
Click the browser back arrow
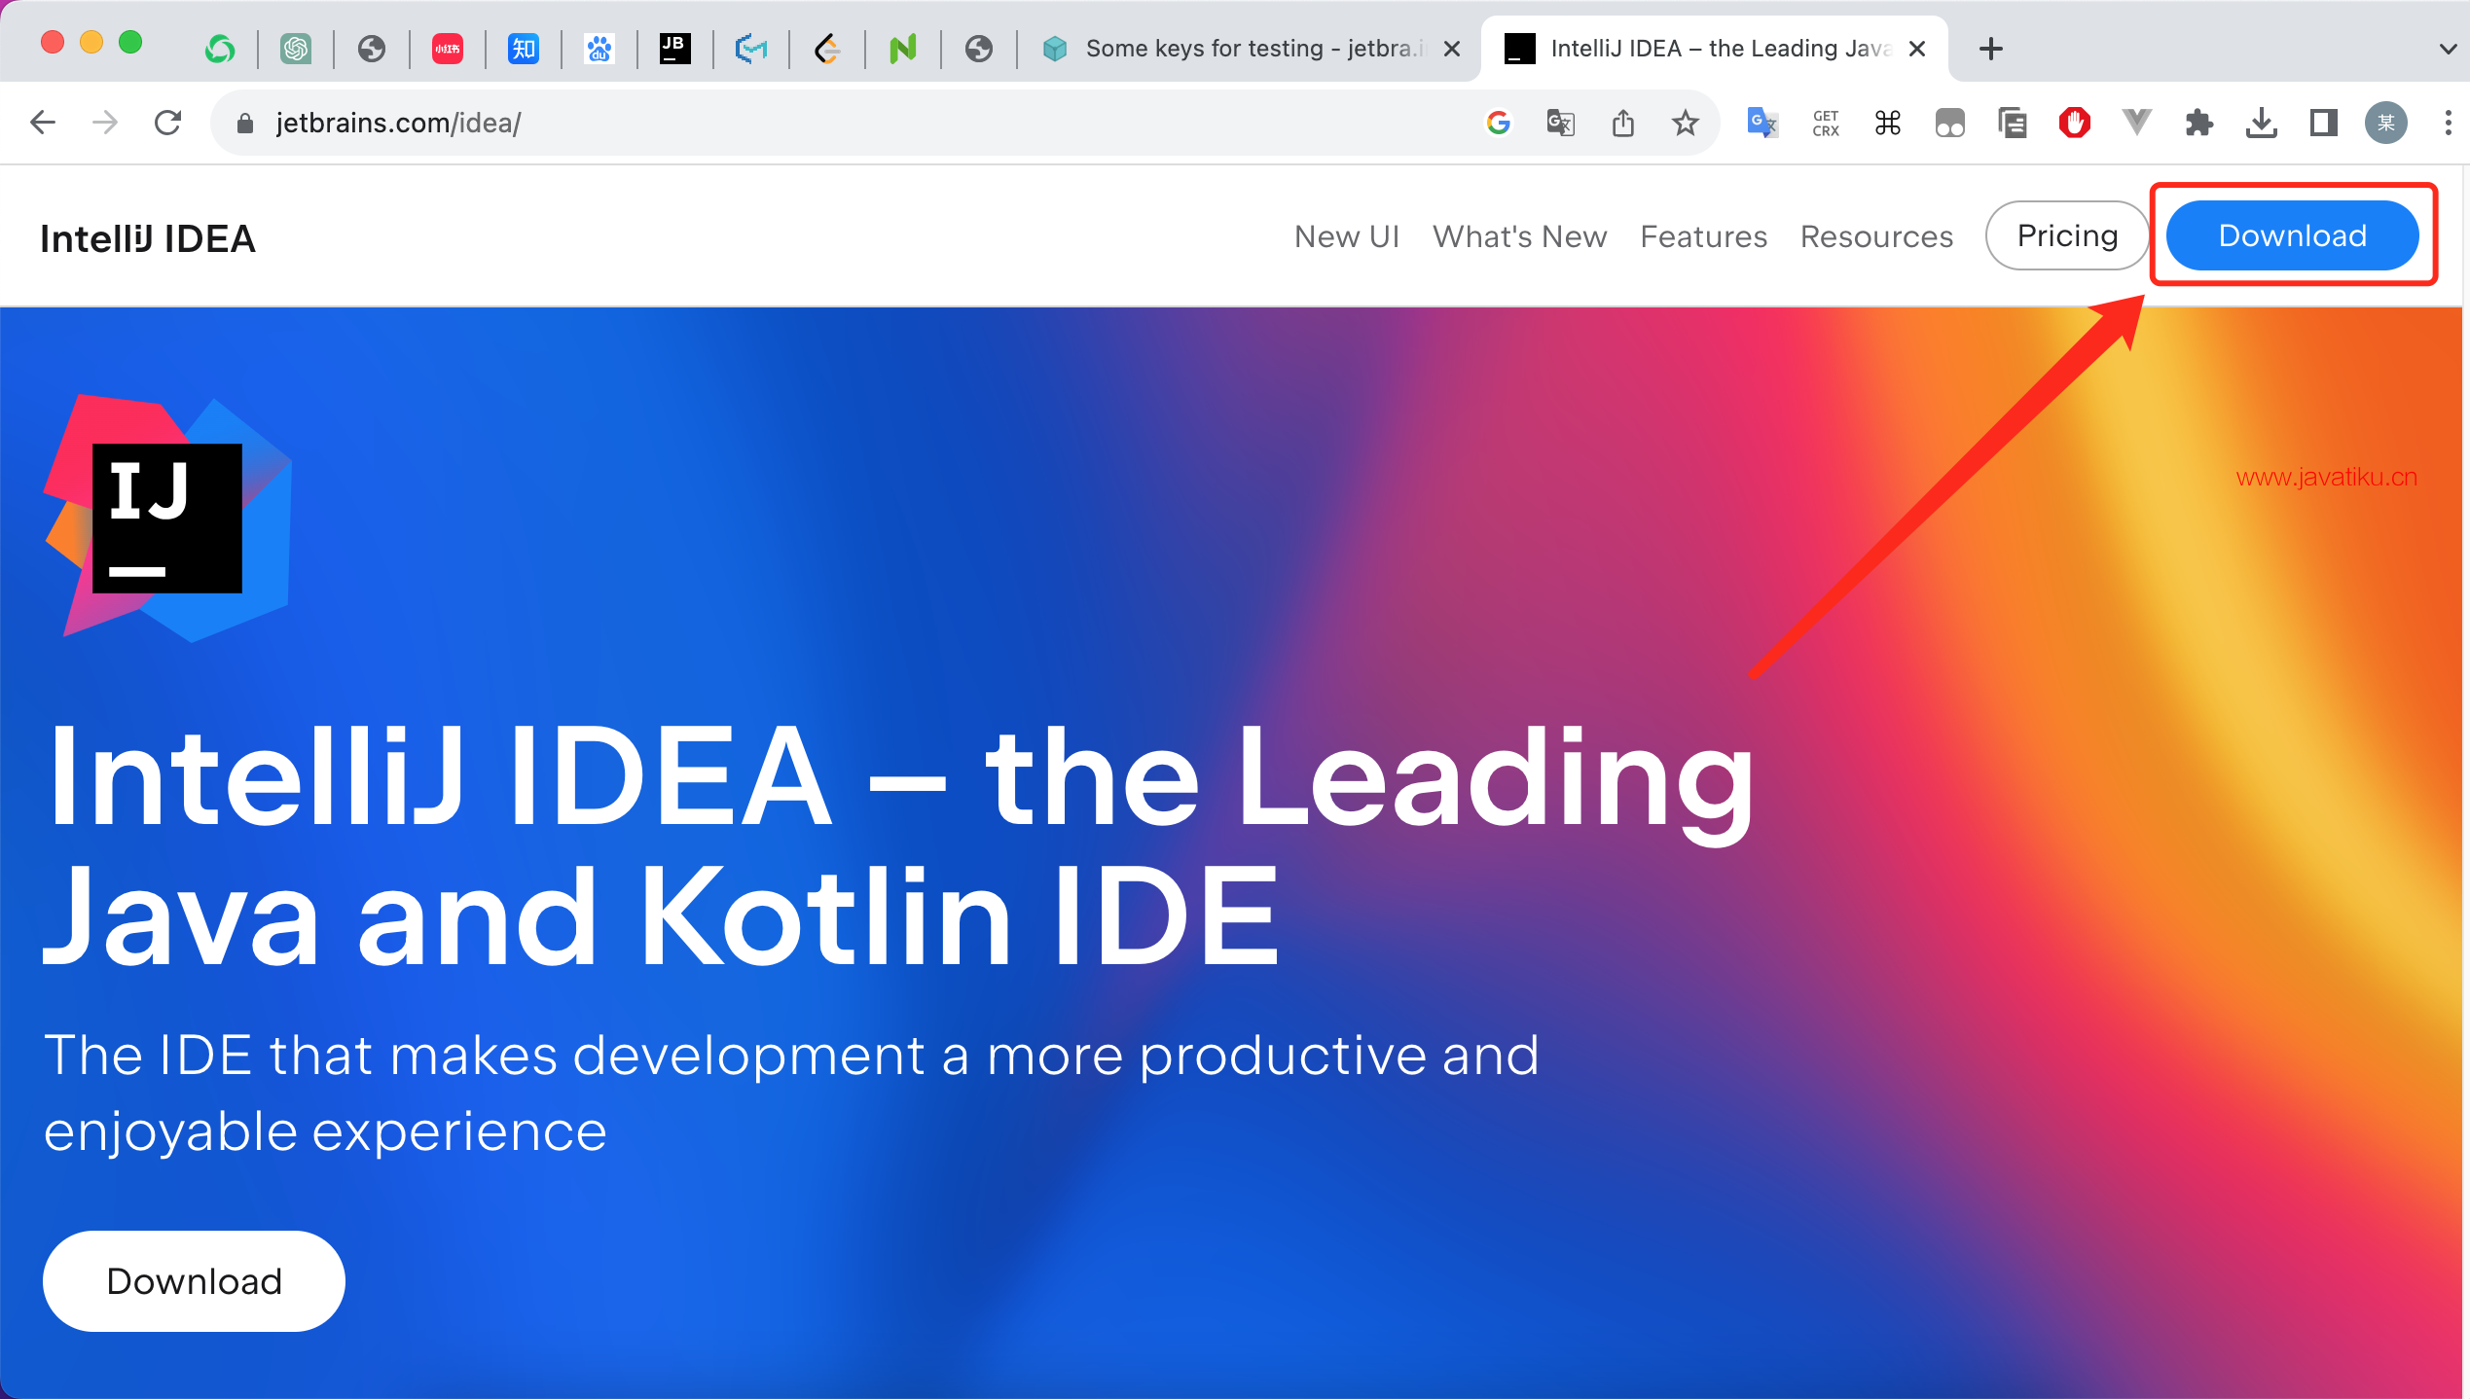[43, 123]
